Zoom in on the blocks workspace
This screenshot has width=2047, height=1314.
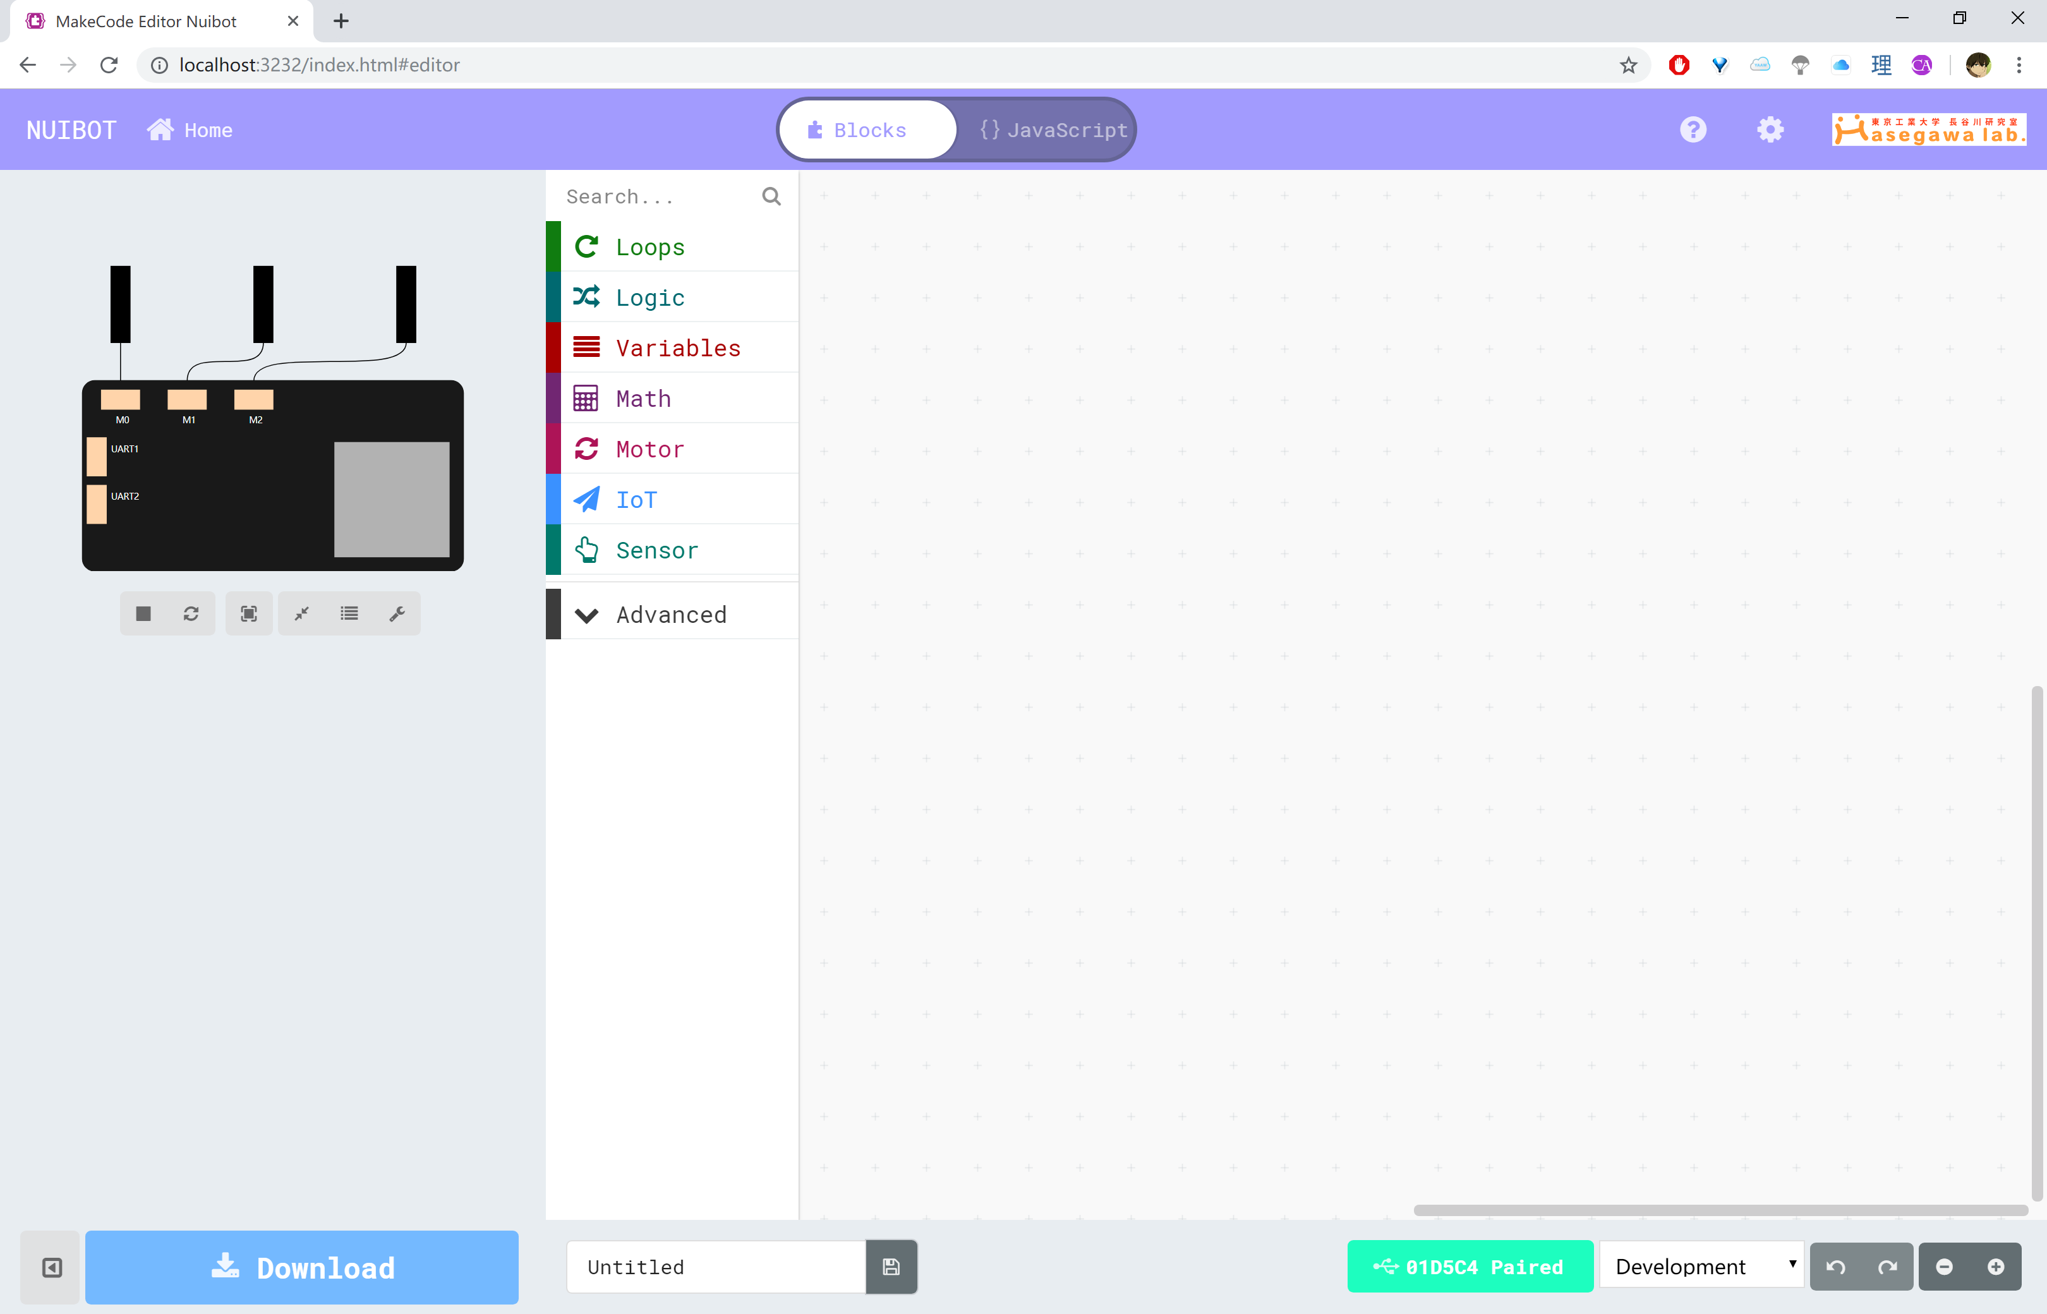tap(1995, 1267)
